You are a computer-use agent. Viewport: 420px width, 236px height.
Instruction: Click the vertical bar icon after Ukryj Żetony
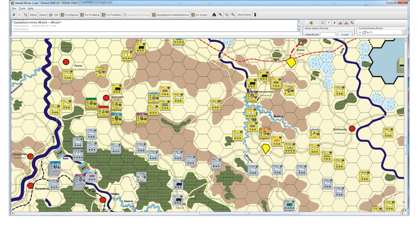click(x=255, y=15)
